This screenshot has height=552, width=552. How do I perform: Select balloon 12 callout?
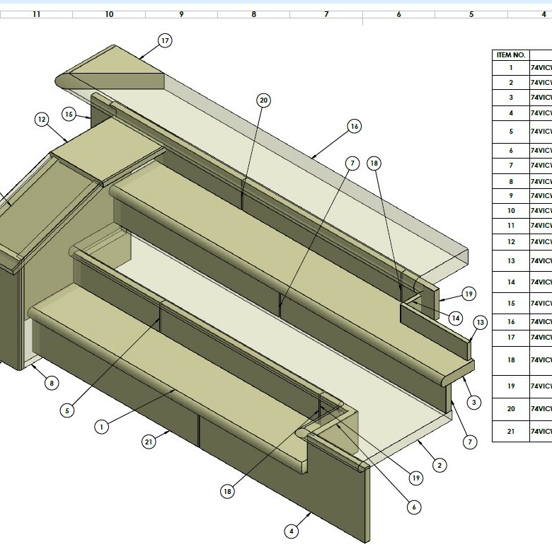[42, 120]
